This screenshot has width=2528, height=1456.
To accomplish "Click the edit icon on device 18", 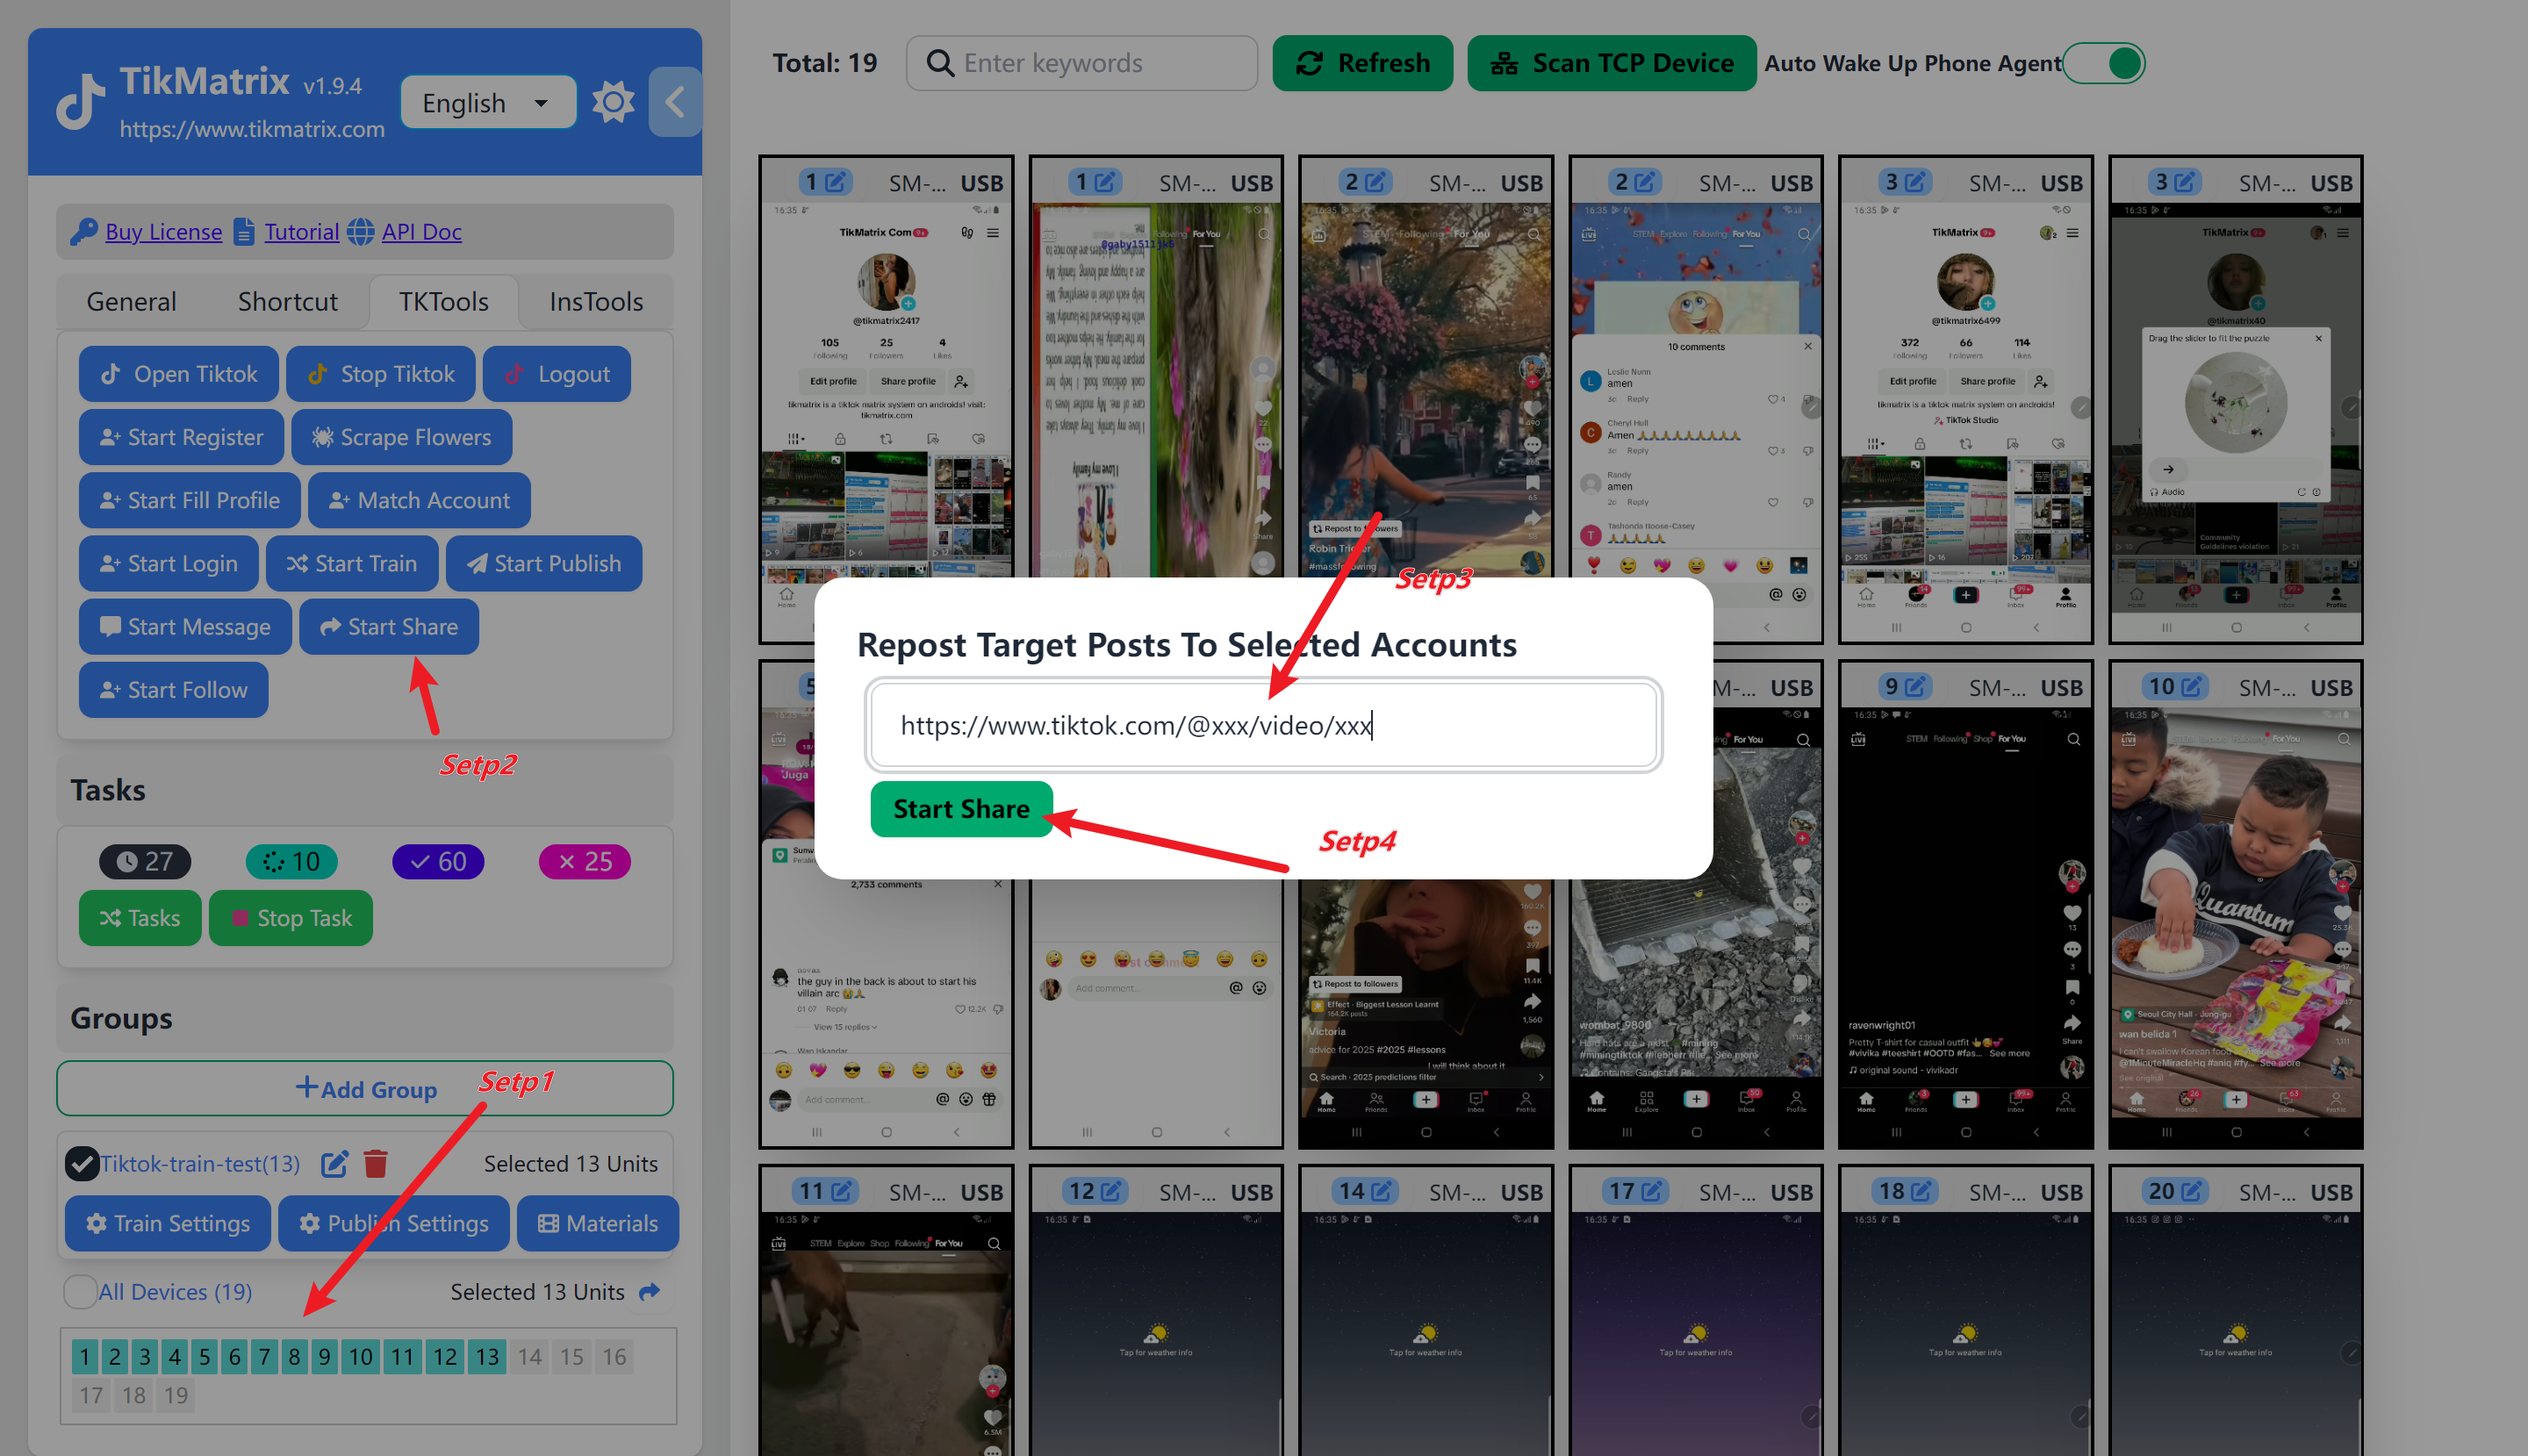I will point(1922,1191).
